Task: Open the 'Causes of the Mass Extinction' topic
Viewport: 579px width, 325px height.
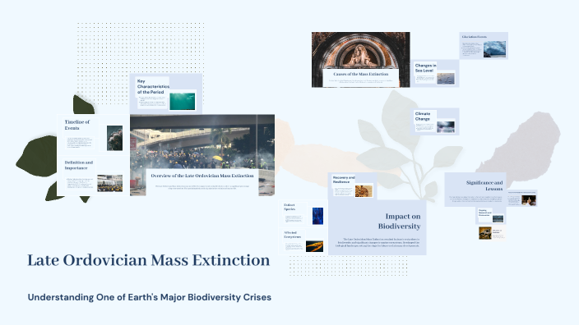Action: click(361, 60)
